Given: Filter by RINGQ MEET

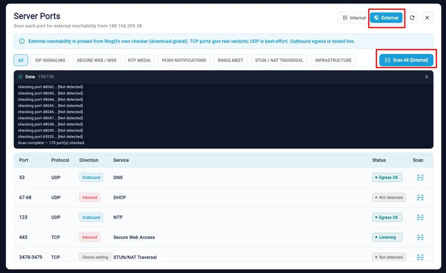Looking at the screenshot, I should (230, 60).
